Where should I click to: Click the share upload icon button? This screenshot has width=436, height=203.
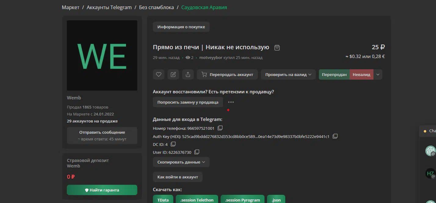tap(188, 74)
